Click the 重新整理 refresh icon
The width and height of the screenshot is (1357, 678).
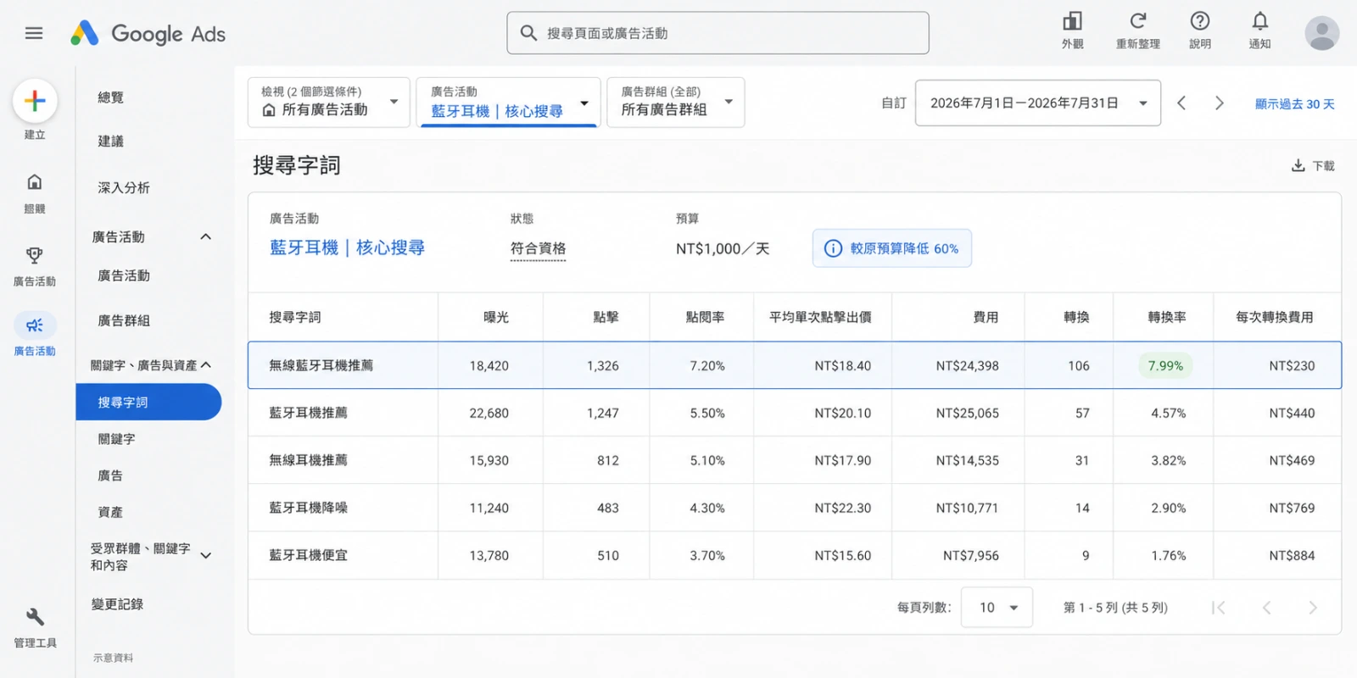[x=1137, y=21]
